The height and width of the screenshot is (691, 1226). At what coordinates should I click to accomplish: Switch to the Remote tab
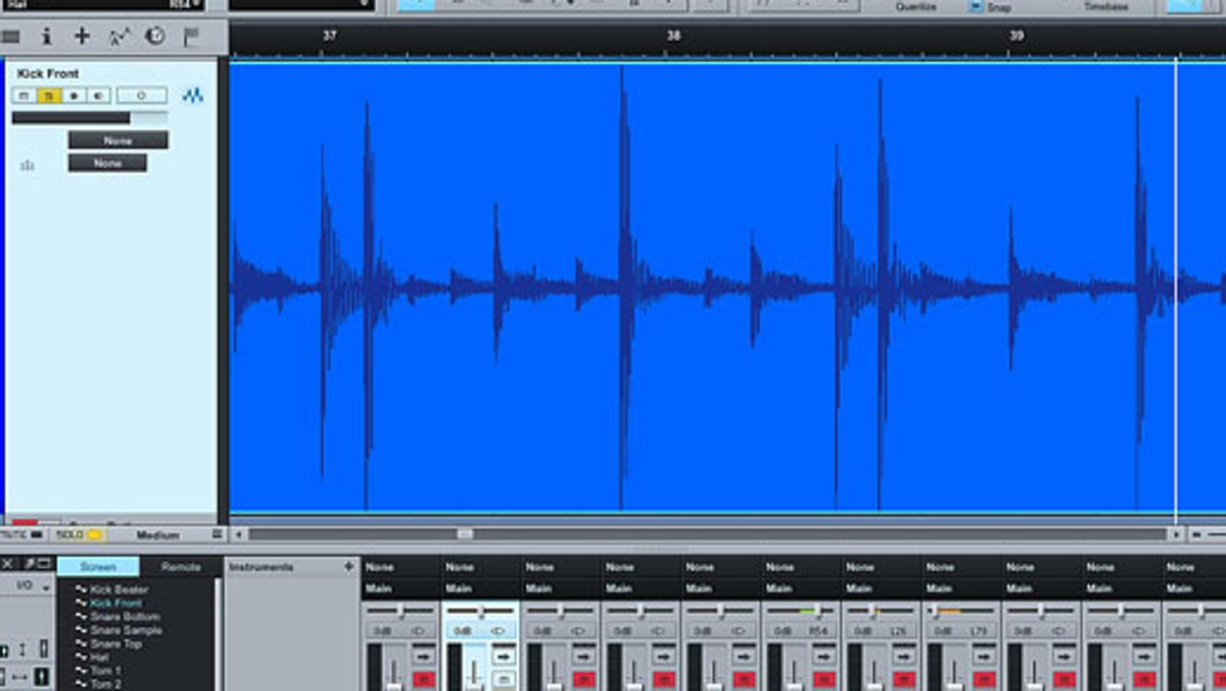180,567
